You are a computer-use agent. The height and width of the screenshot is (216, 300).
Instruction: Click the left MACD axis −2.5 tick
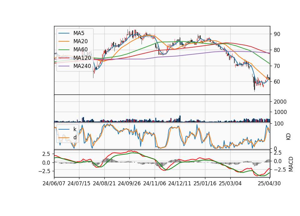pyautogui.click(x=44, y=171)
